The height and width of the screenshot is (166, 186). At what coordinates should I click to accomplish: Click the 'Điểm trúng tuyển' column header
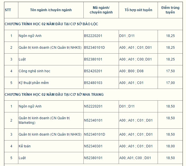(x=170, y=10)
